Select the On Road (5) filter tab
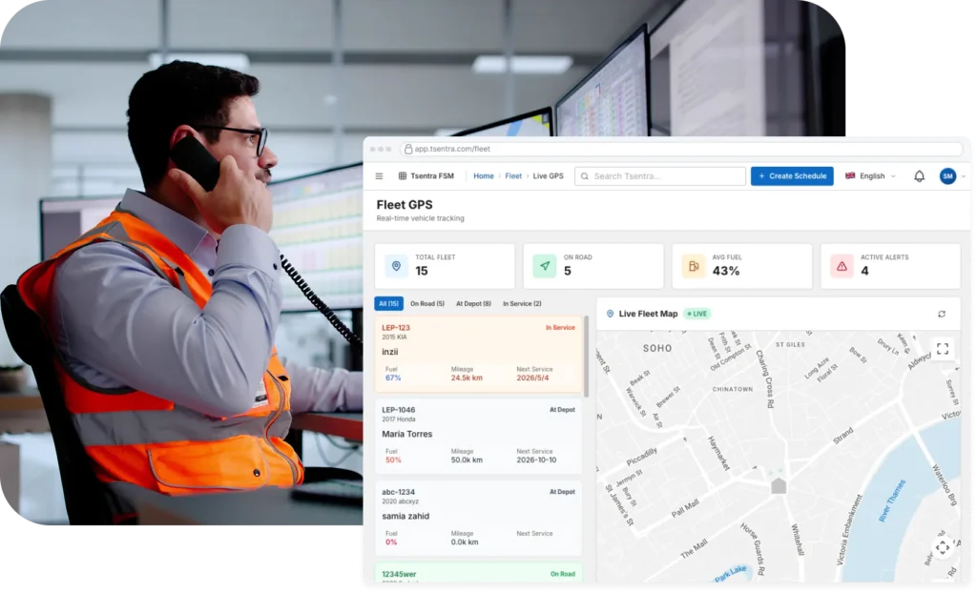This screenshot has height=593, width=977. point(427,303)
